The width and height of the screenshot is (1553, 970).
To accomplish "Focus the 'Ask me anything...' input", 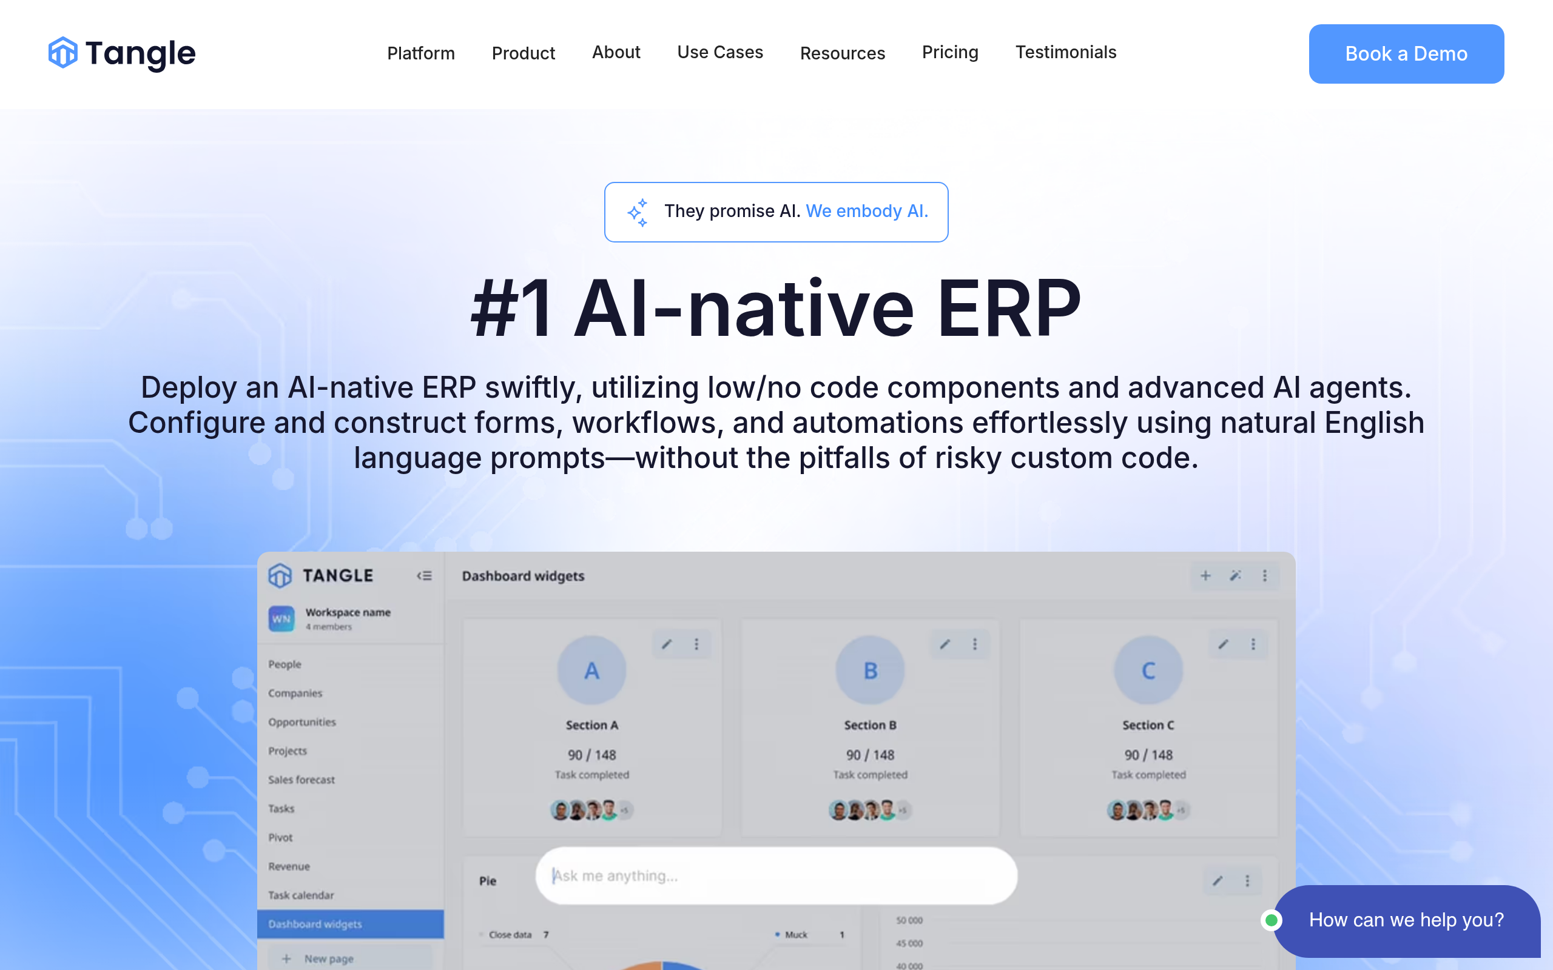I will coord(776,875).
